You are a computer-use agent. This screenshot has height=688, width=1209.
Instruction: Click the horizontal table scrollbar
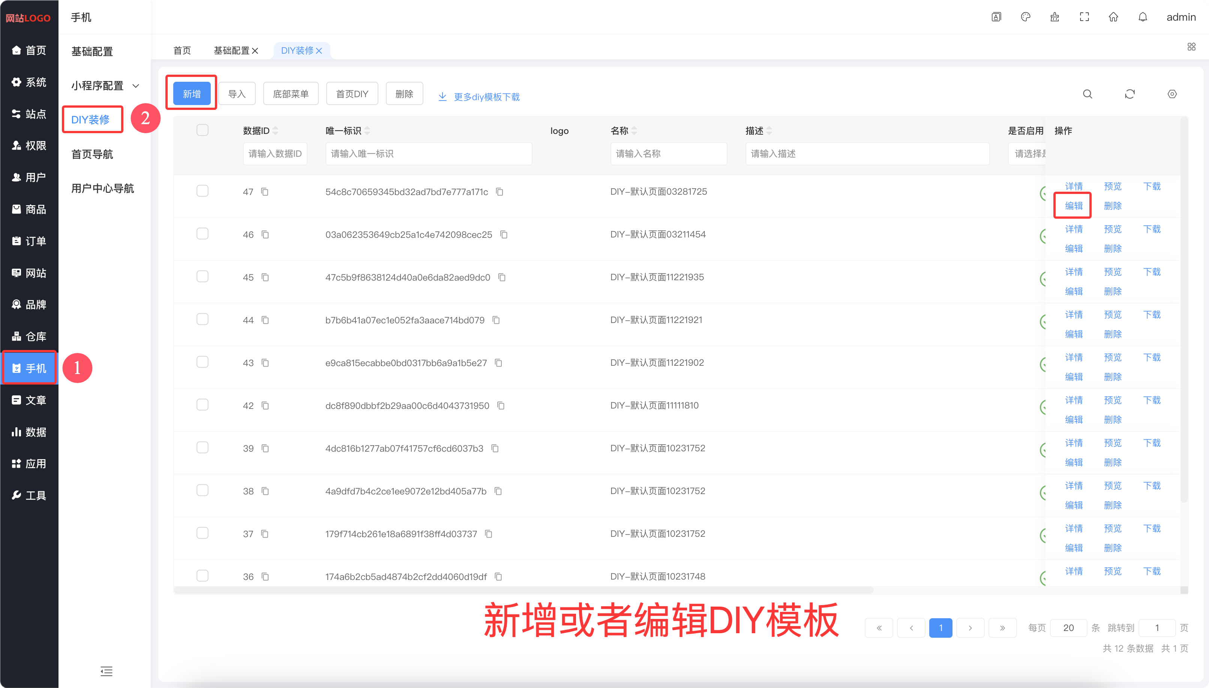point(524,590)
